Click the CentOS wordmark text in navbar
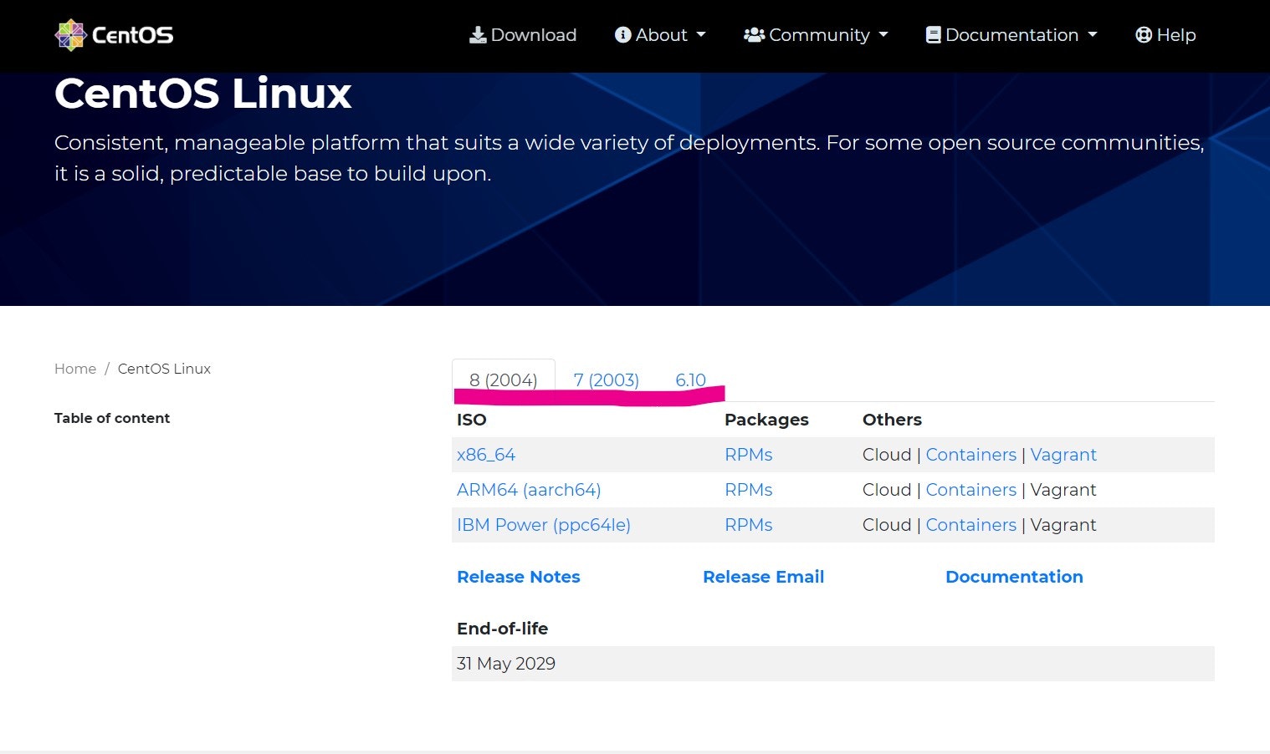Image resolution: width=1270 pixels, height=754 pixels. point(132,35)
